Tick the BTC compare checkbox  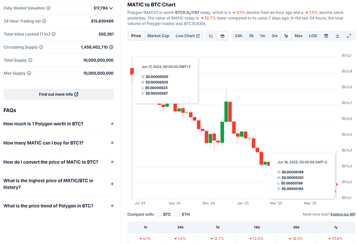tap(159, 214)
